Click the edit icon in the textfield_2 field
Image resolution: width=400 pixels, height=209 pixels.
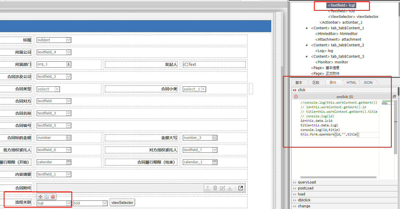[x=68, y=77]
